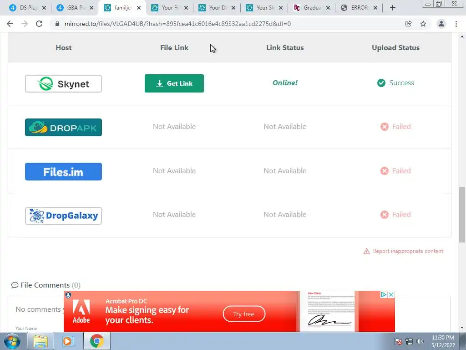
Task: Click Try free in Adobe ad
Action: (244, 314)
